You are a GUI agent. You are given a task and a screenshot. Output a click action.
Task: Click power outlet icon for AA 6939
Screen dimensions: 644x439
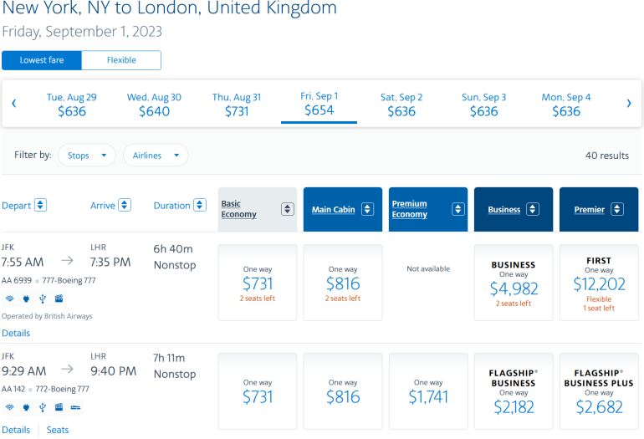point(25,298)
